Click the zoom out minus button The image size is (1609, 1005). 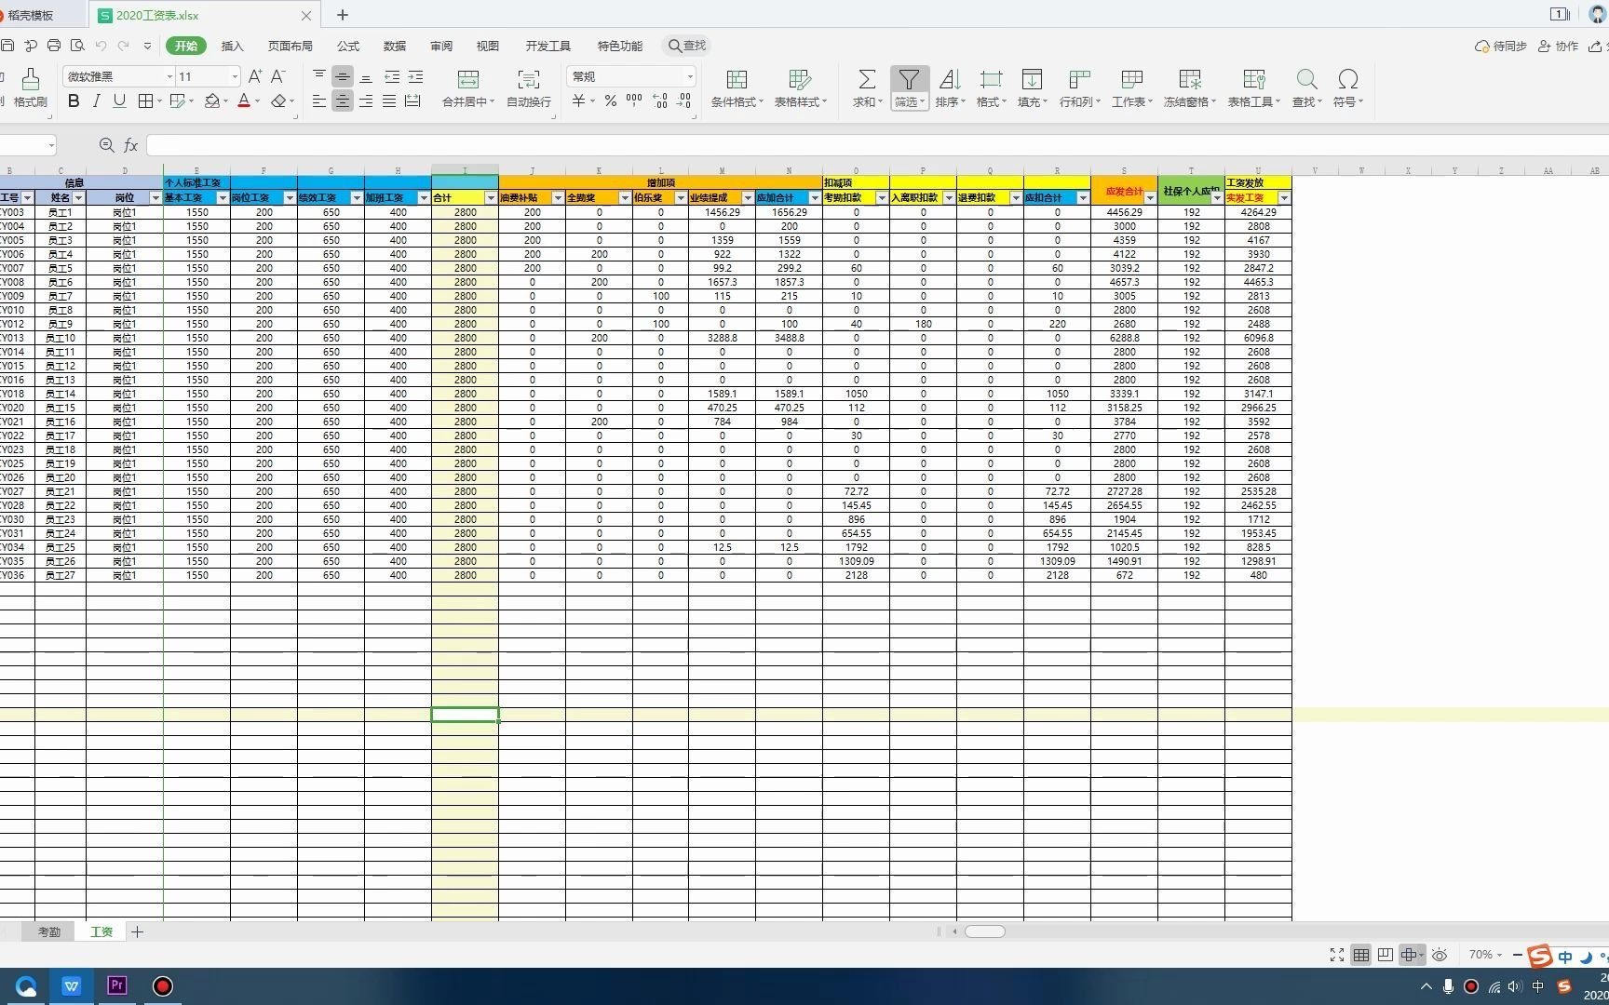click(1518, 955)
